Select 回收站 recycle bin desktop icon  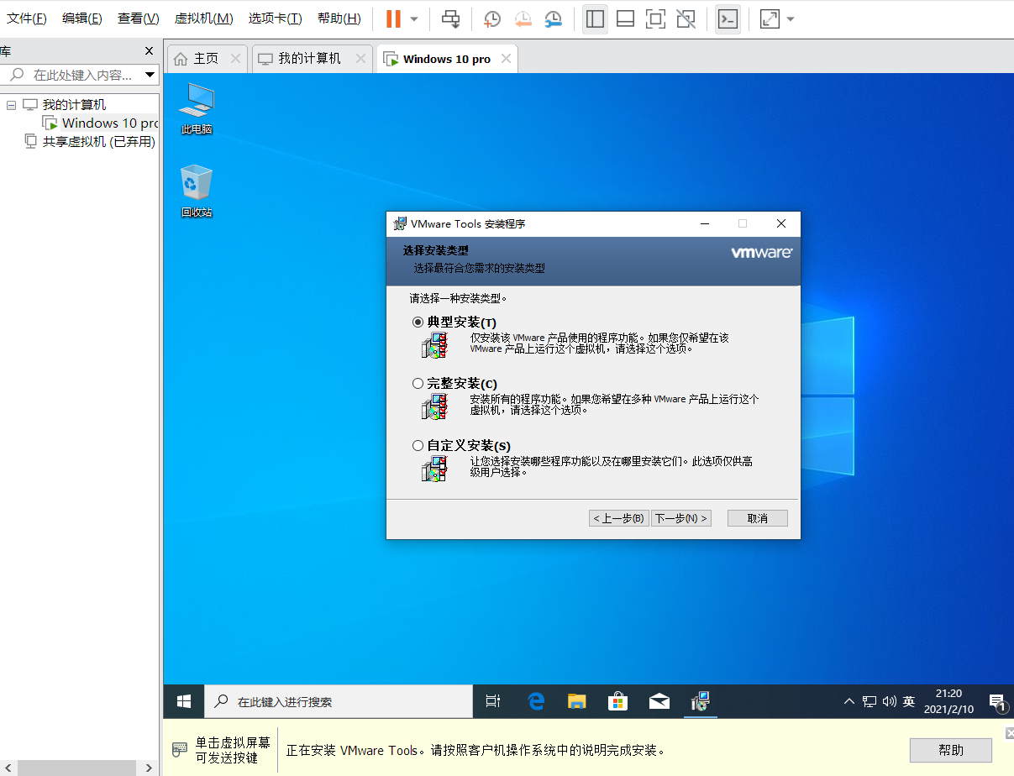click(197, 191)
